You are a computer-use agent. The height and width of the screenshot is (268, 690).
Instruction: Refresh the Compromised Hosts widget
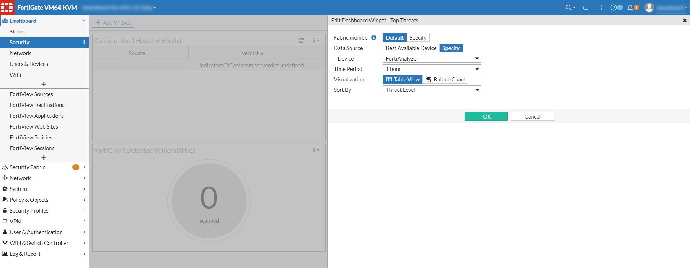[x=301, y=40]
